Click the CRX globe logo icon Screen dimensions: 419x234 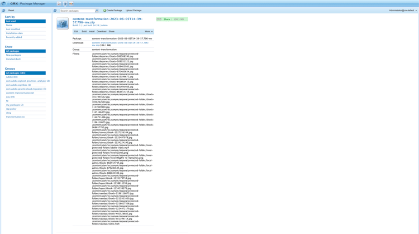[3, 3]
